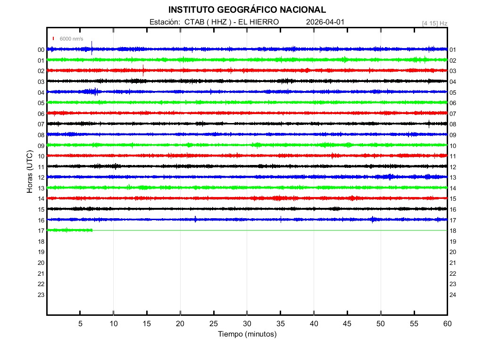Click the 60 minute tick label on time axis
The width and height of the screenshot is (483, 362).
[447, 323]
